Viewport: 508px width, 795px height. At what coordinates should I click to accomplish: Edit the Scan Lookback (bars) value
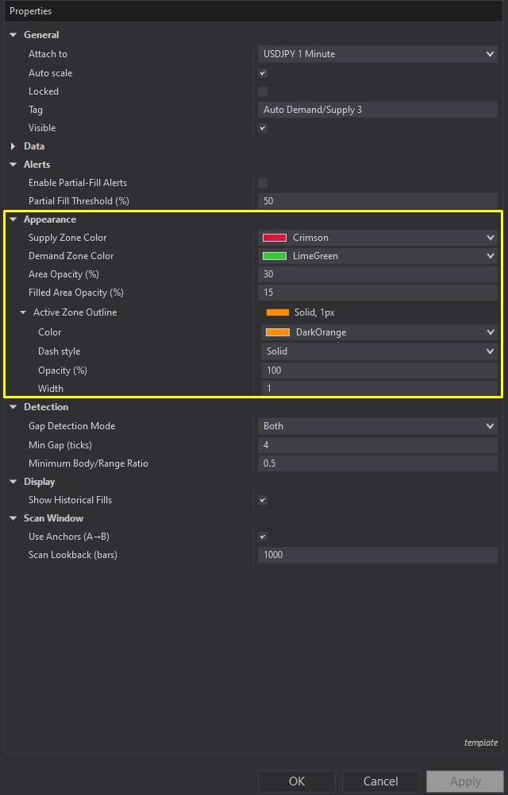[x=379, y=554]
